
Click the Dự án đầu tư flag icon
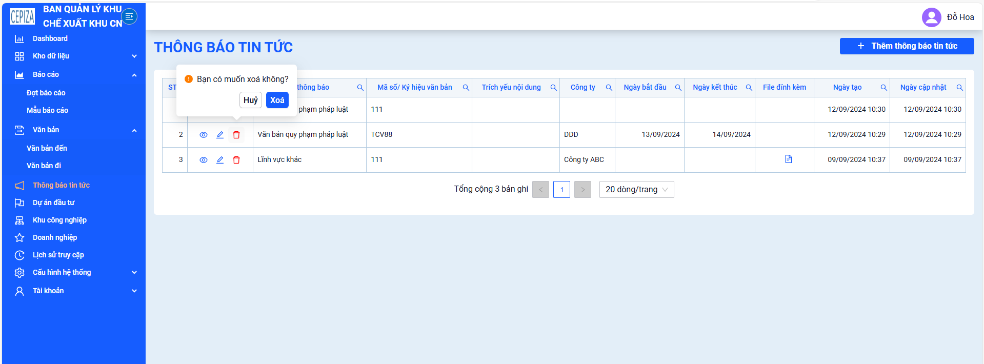point(19,203)
